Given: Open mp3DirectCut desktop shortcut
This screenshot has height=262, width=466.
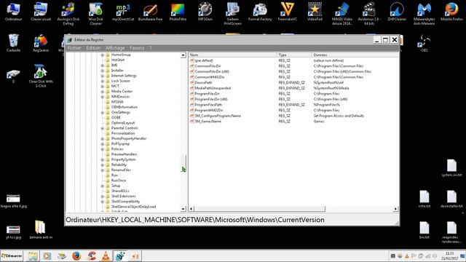Looking at the screenshot, I should point(123,12).
